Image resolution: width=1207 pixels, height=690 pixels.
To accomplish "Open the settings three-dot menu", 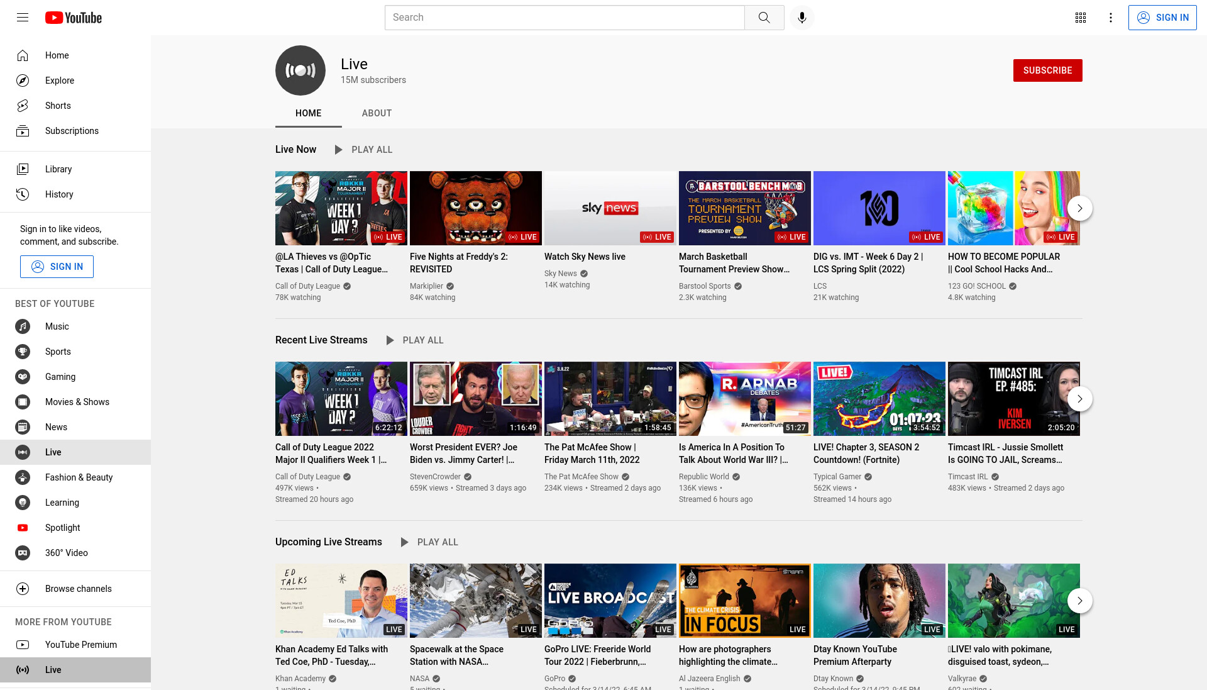I will click(1111, 18).
